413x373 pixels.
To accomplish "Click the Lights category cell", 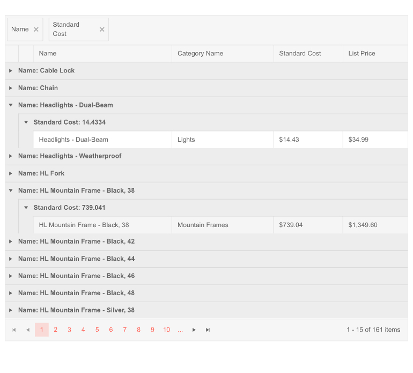I will click(x=223, y=140).
